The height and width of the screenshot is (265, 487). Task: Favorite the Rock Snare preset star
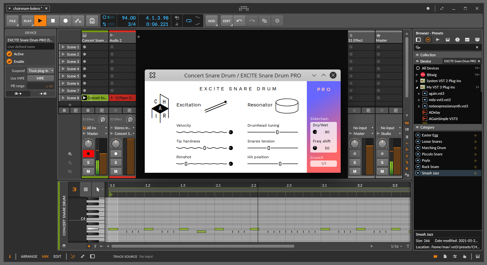[x=475, y=167]
